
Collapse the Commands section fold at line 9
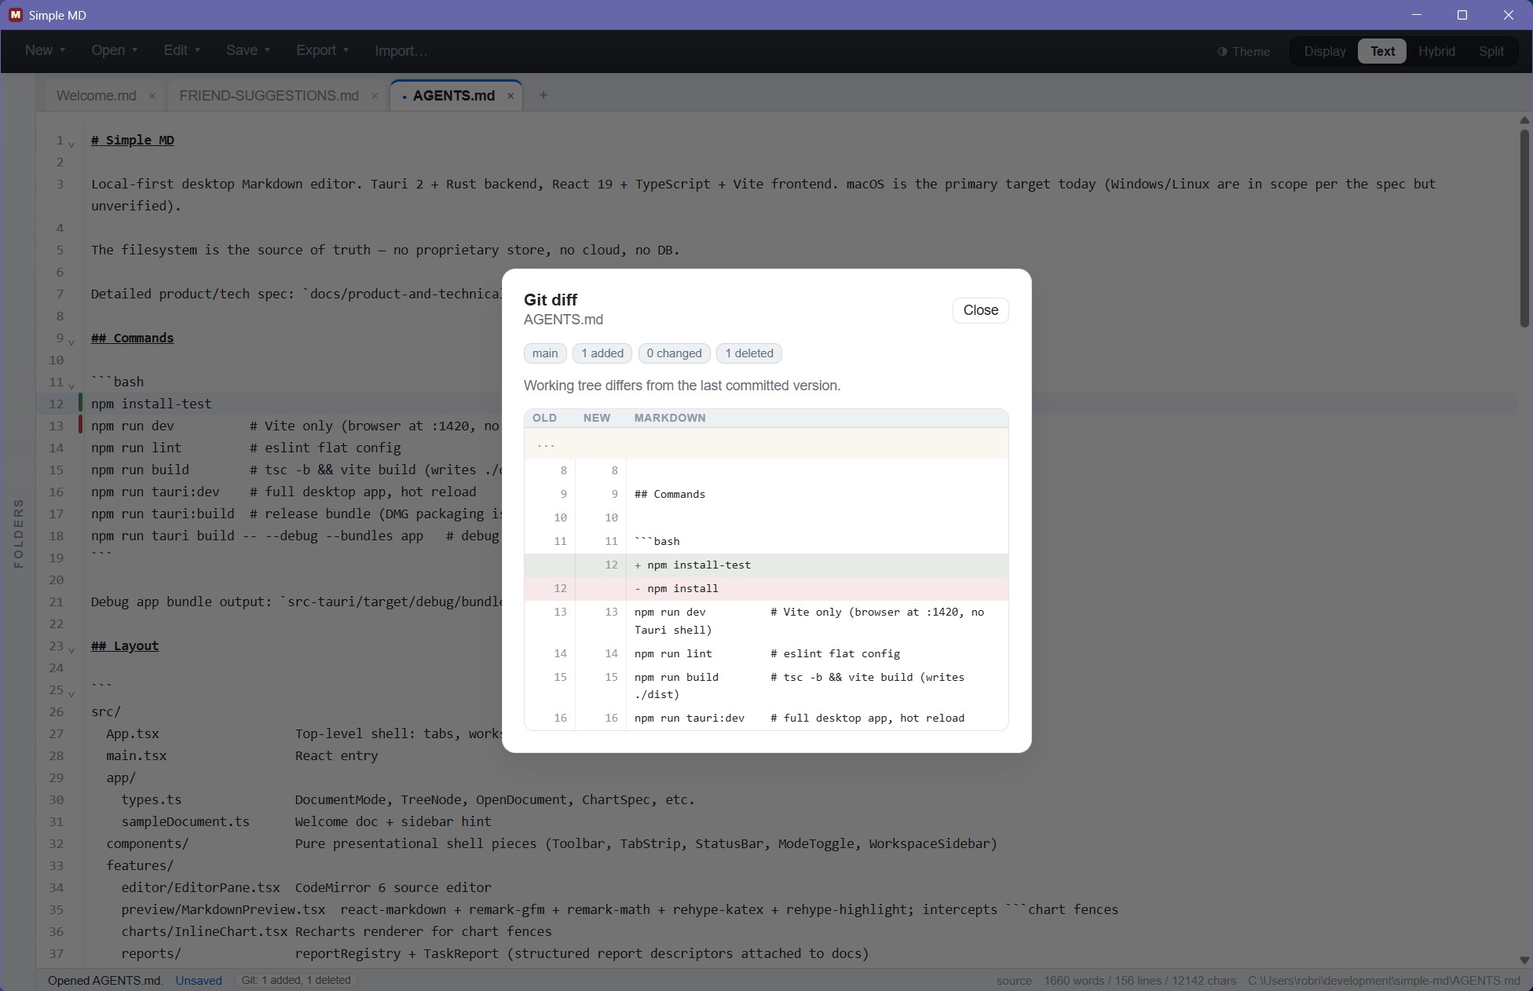71,342
